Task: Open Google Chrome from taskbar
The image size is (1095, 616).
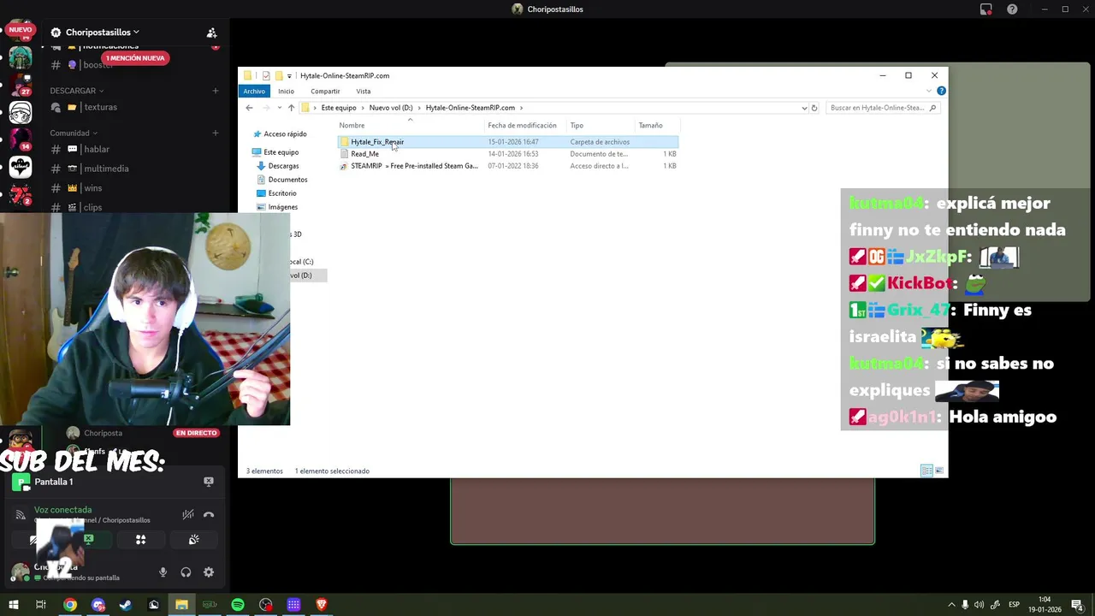Action: 70,605
